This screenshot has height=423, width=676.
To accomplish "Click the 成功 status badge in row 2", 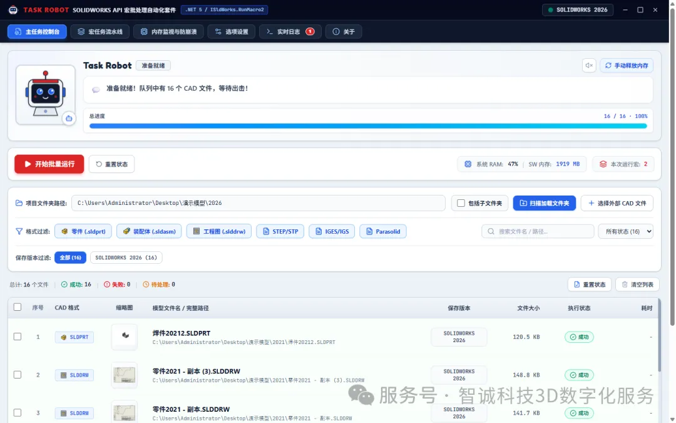I will [579, 375].
